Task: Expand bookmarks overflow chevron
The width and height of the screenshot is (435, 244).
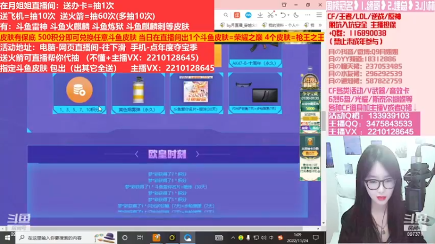Action: [x=320, y=25]
